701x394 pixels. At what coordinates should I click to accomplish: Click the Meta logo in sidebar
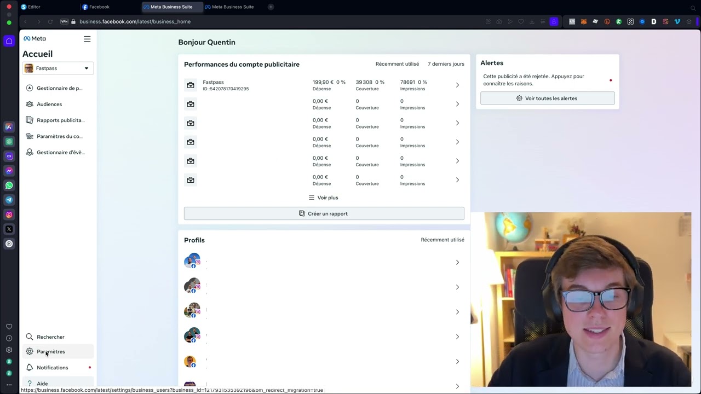[35, 39]
